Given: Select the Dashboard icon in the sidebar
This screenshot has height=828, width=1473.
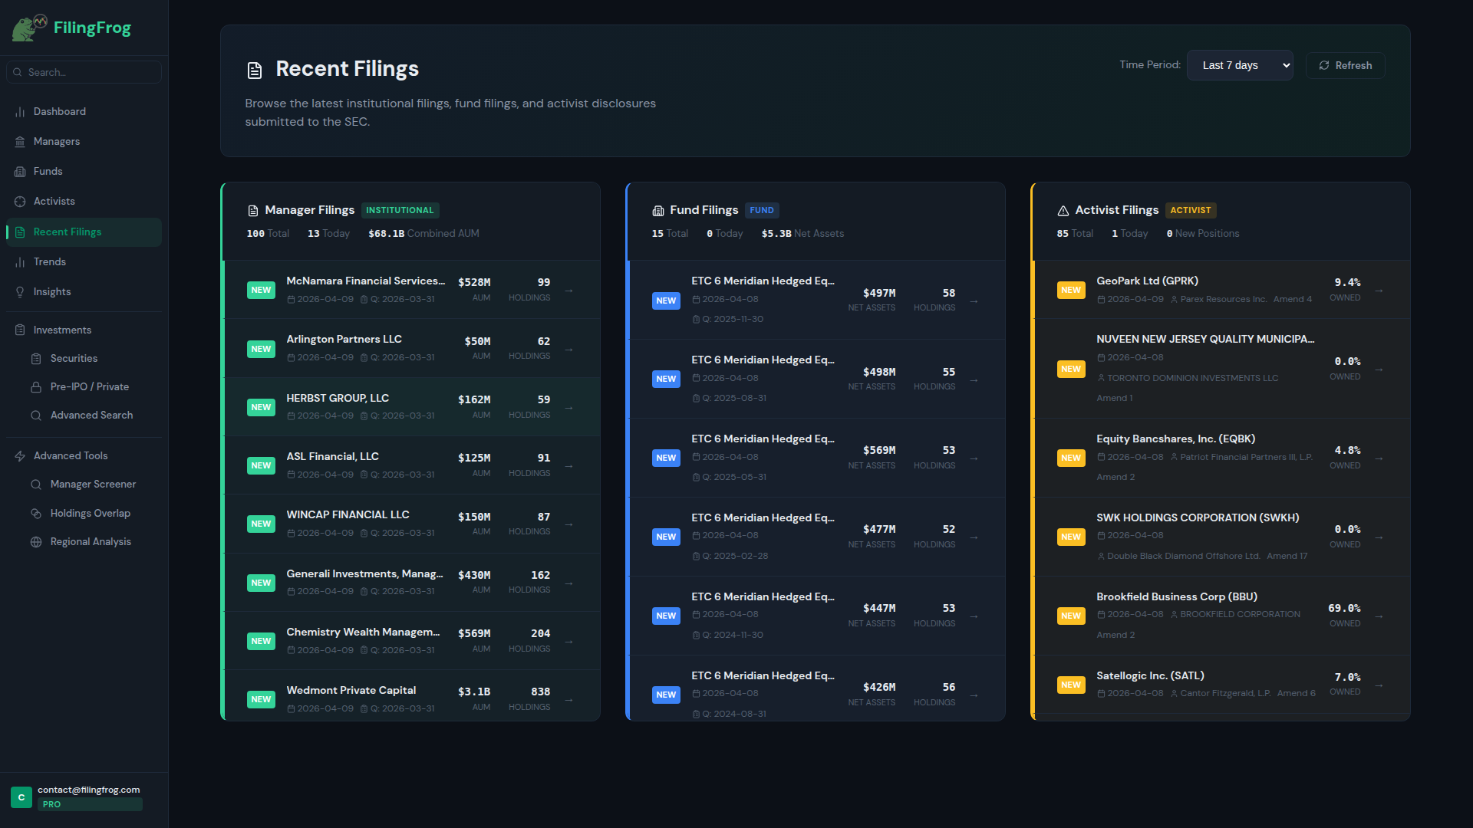Looking at the screenshot, I should pos(20,111).
